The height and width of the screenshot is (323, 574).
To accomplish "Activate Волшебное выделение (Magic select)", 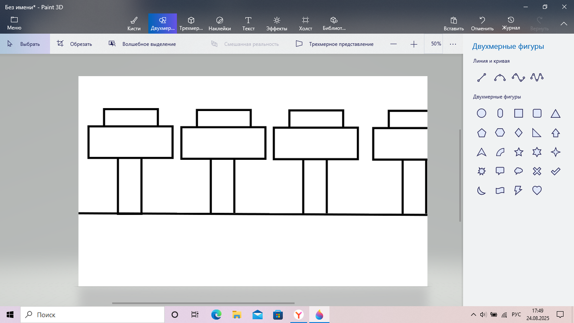I will coord(143,44).
